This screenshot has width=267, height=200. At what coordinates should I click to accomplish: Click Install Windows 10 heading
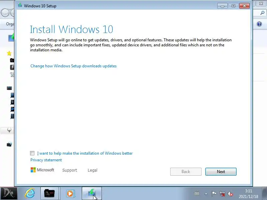pos(71,29)
